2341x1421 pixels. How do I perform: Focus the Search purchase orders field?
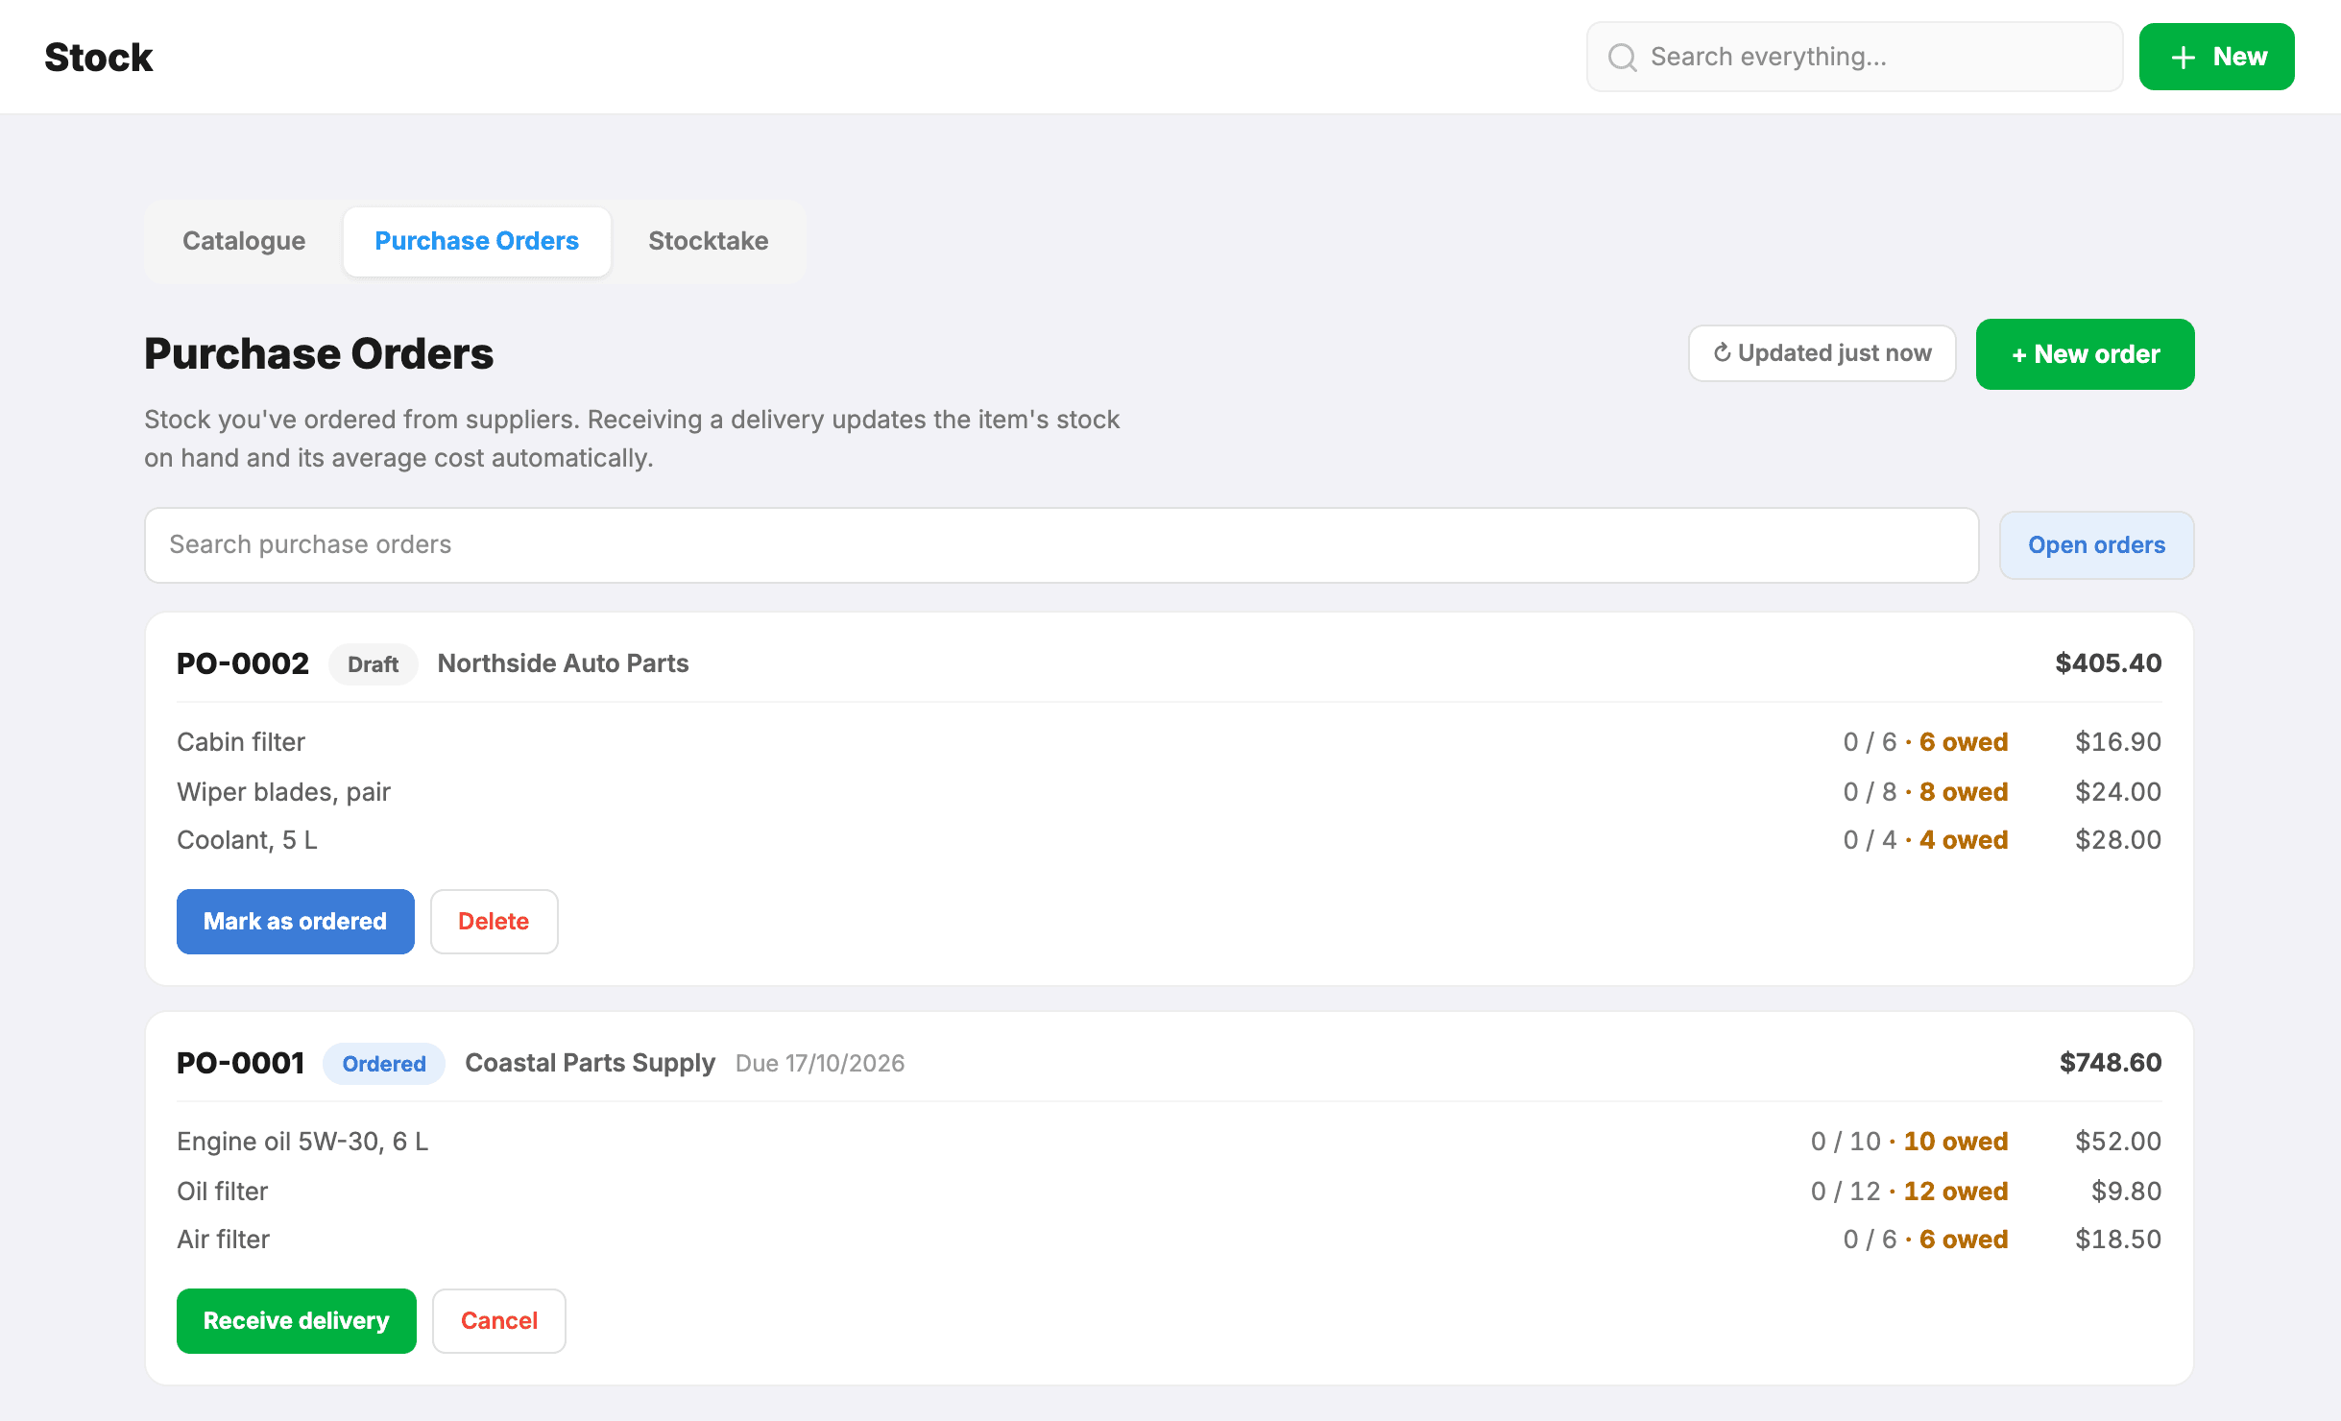coord(1061,545)
